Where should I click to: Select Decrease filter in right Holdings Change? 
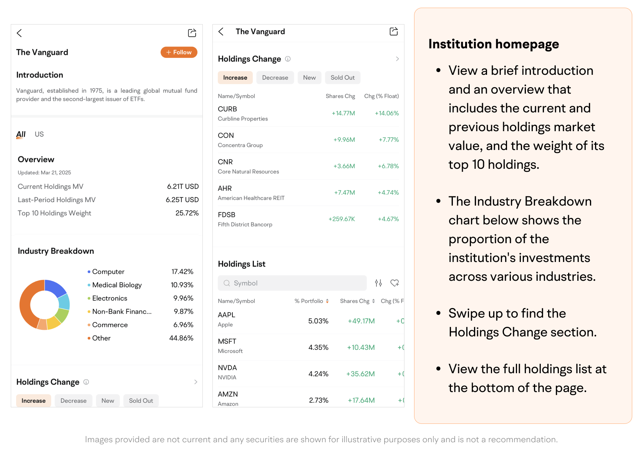click(275, 77)
